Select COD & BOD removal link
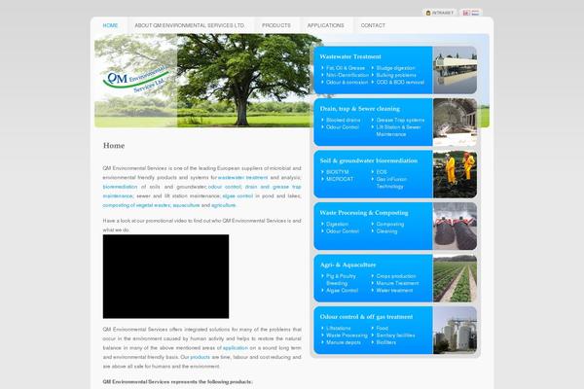 [400, 83]
